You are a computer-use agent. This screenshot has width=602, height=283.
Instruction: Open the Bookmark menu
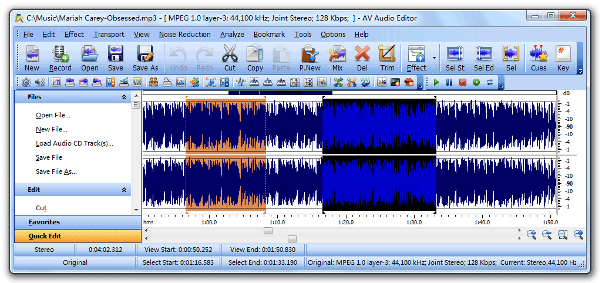269,35
